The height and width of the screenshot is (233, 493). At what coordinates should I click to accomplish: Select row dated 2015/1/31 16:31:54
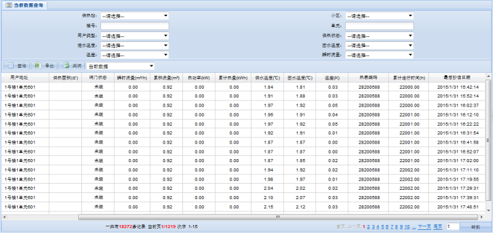(243, 133)
